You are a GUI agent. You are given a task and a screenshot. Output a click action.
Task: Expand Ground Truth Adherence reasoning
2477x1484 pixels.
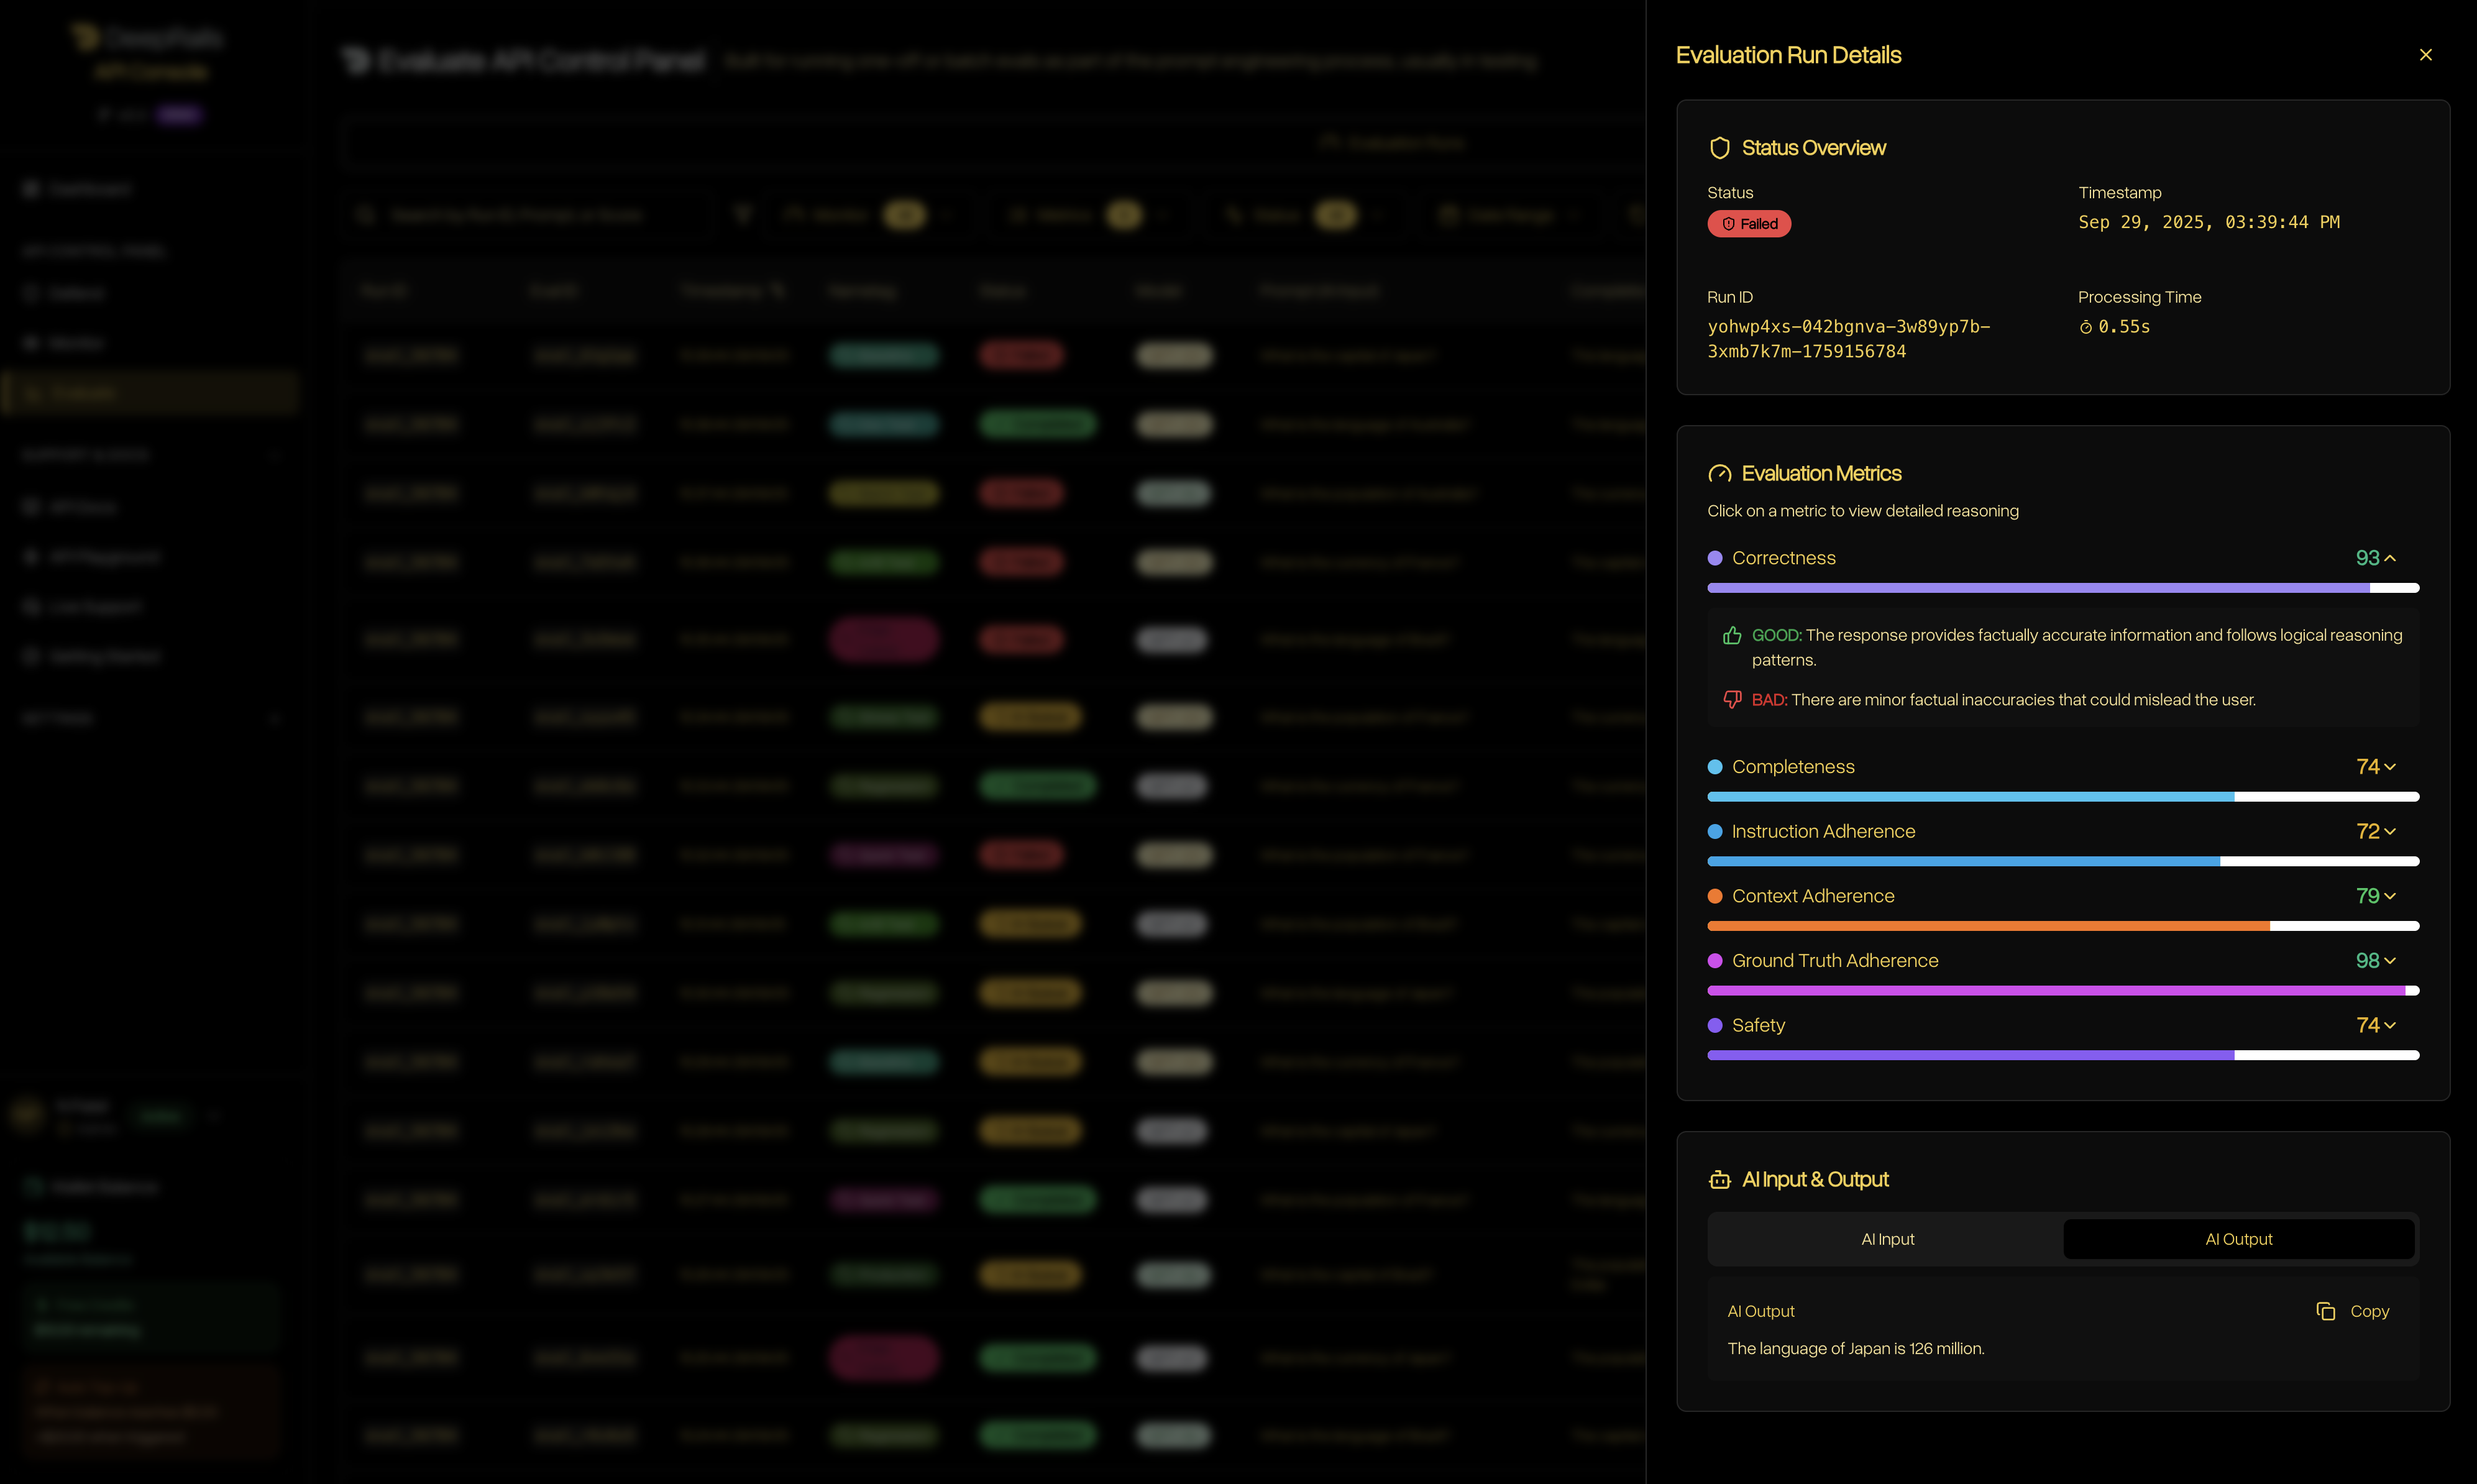2389,961
